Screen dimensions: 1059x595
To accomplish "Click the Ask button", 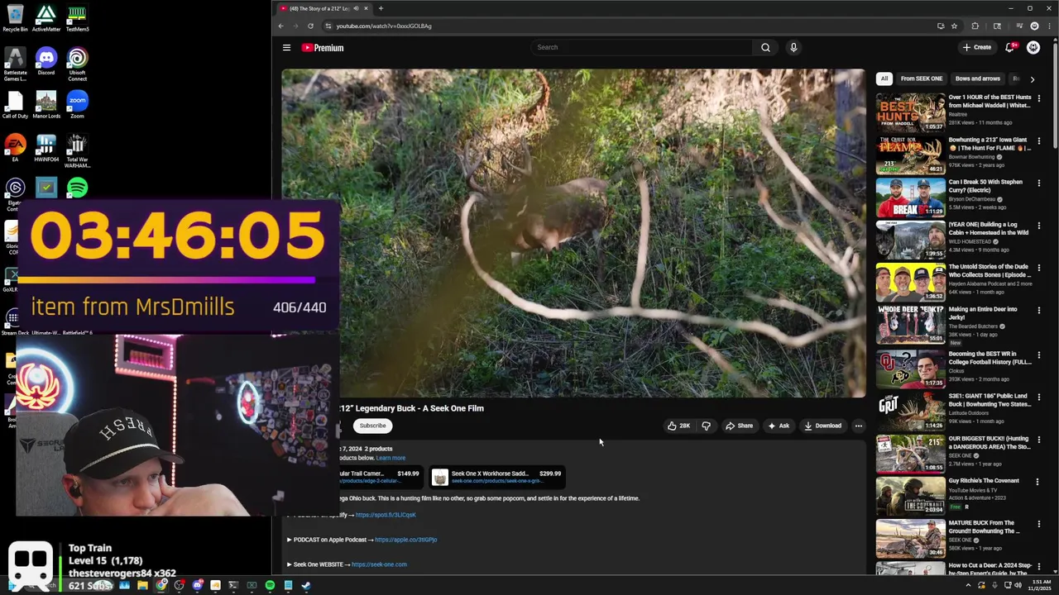I will tap(778, 426).
